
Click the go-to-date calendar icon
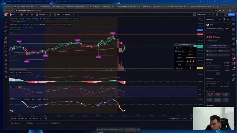(x=46, y=119)
